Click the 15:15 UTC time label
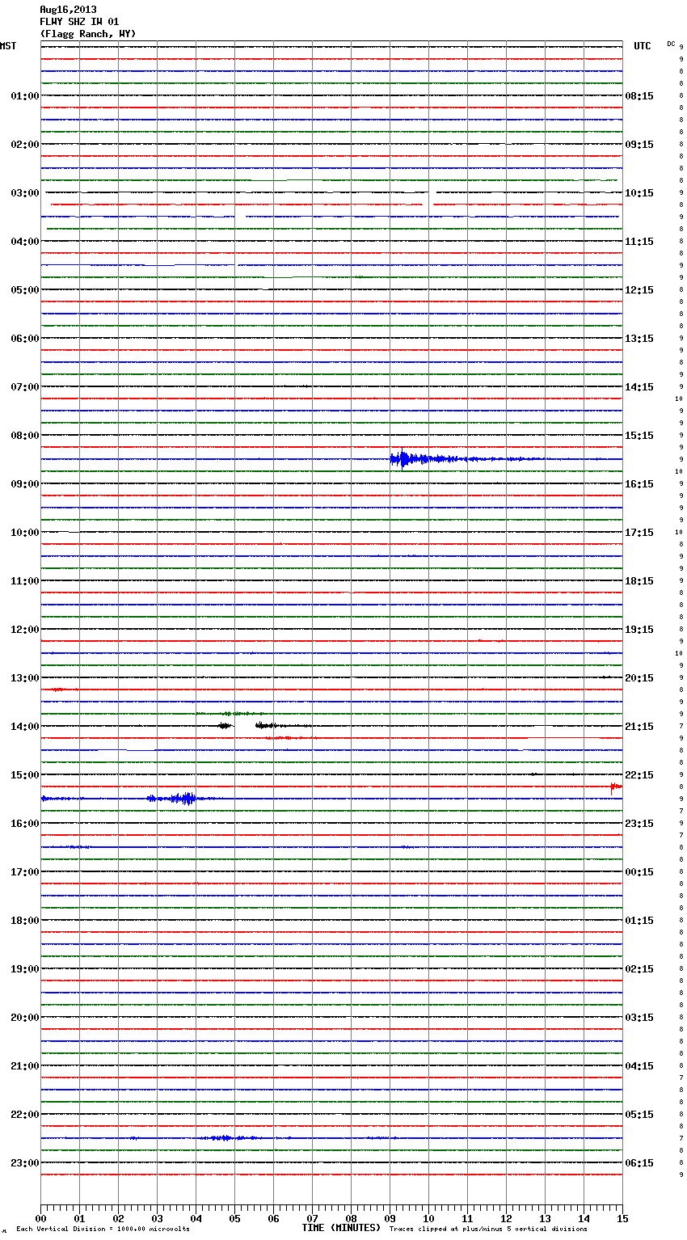 [639, 436]
